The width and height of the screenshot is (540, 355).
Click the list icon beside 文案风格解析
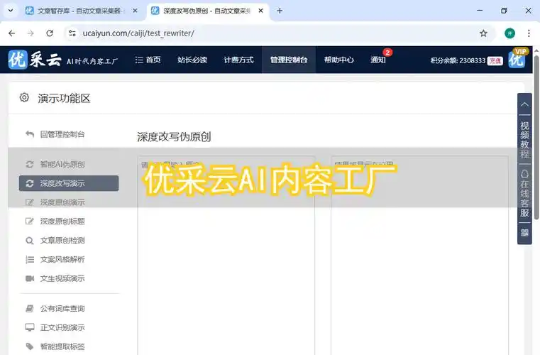click(x=30, y=260)
